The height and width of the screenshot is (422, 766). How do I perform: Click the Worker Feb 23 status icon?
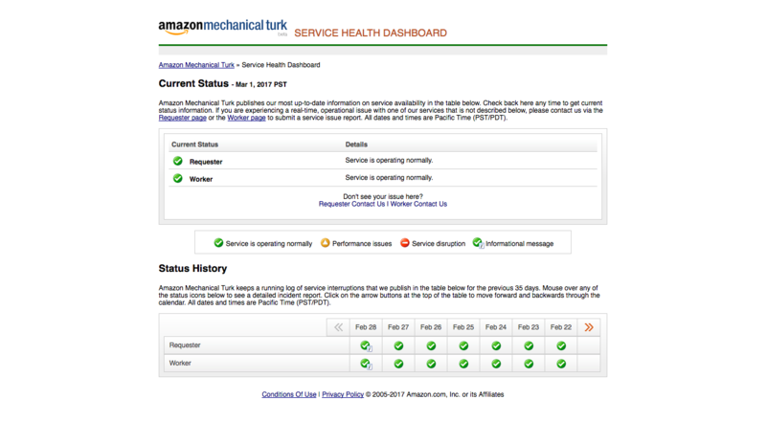[529, 364]
